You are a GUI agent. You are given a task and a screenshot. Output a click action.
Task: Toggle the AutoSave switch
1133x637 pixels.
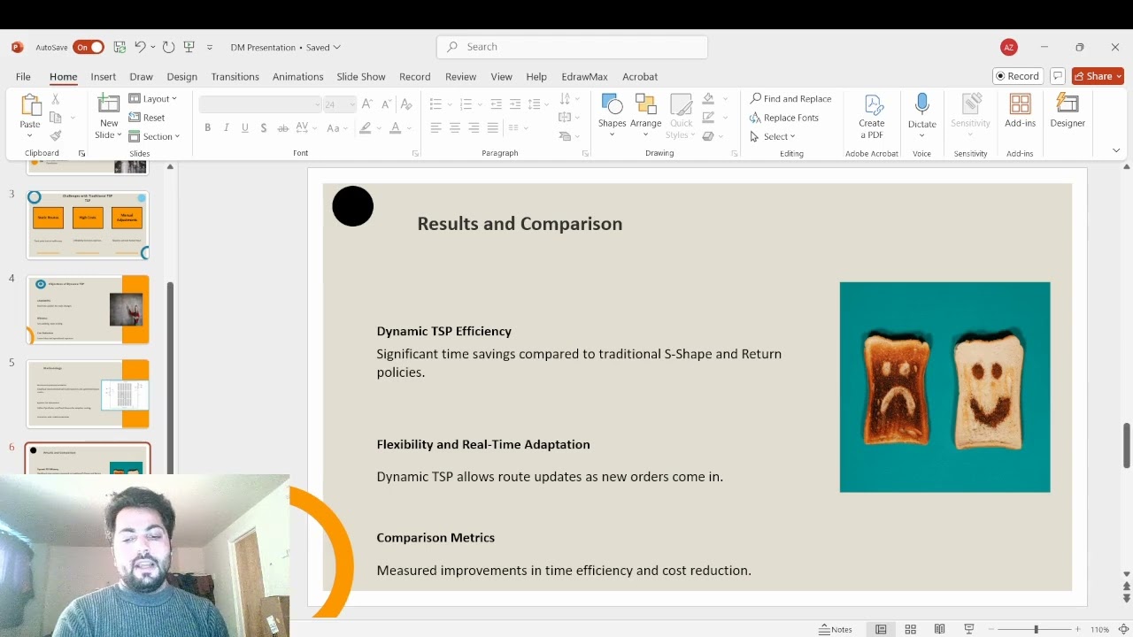[89, 47]
